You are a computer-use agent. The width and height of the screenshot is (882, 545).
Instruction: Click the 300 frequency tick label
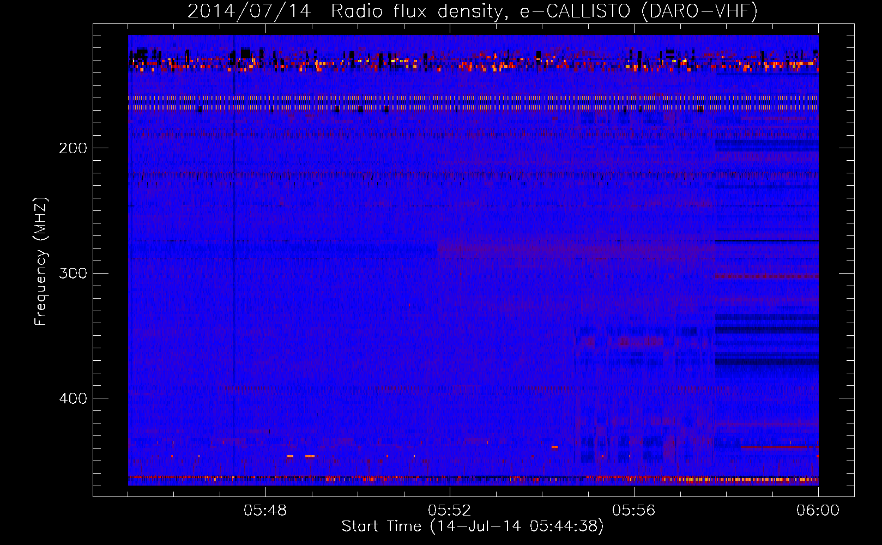pos(73,273)
